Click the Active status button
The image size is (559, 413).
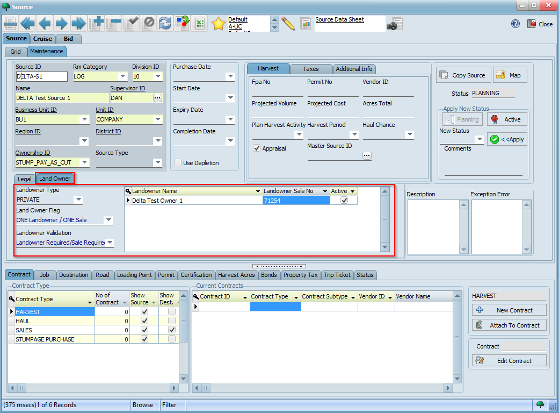tap(507, 119)
